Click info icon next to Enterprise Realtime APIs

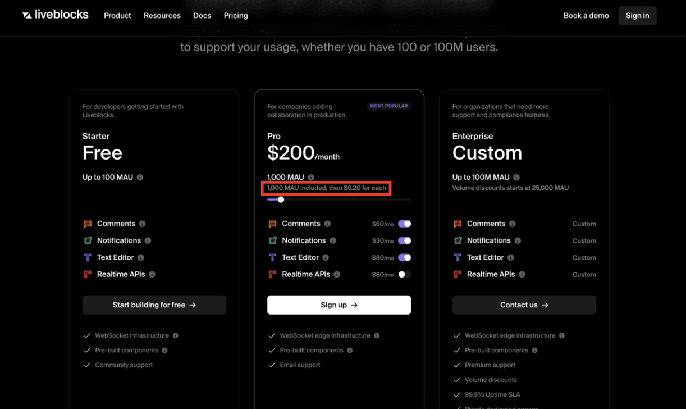pyautogui.click(x=522, y=275)
